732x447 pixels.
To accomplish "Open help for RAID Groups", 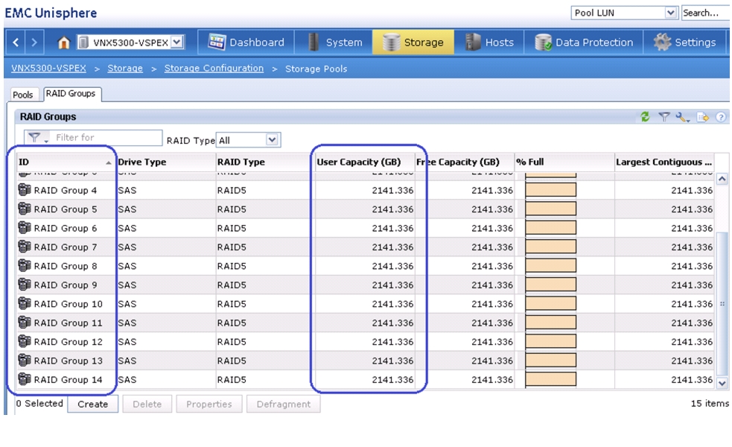I will 721,117.
